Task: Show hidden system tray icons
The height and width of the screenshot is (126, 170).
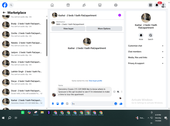Action: 148,118
